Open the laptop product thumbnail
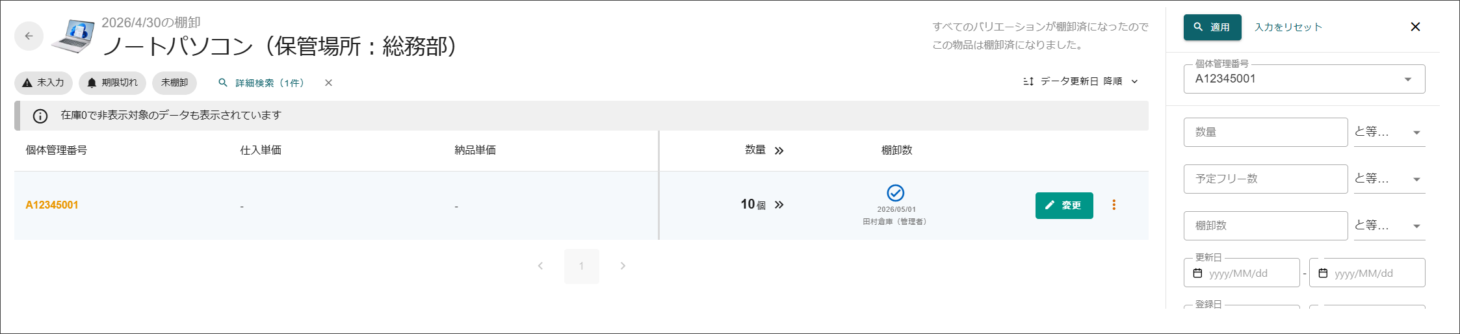The height and width of the screenshot is (334, 1460). click(x=73, y=36)
